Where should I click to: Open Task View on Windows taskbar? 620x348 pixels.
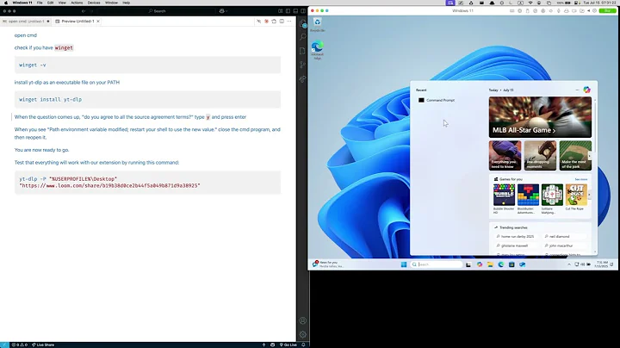tap(468, 264)
